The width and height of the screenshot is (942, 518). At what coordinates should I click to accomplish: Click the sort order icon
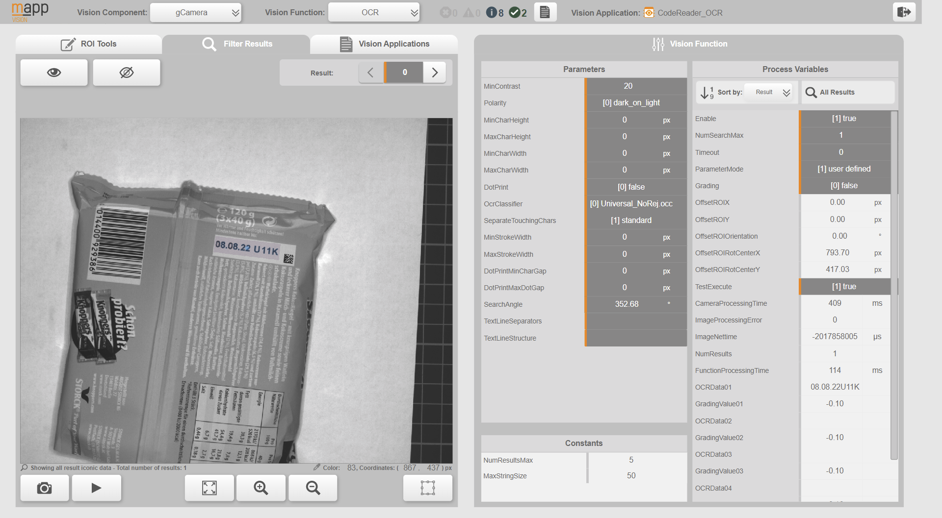[706, 92]
